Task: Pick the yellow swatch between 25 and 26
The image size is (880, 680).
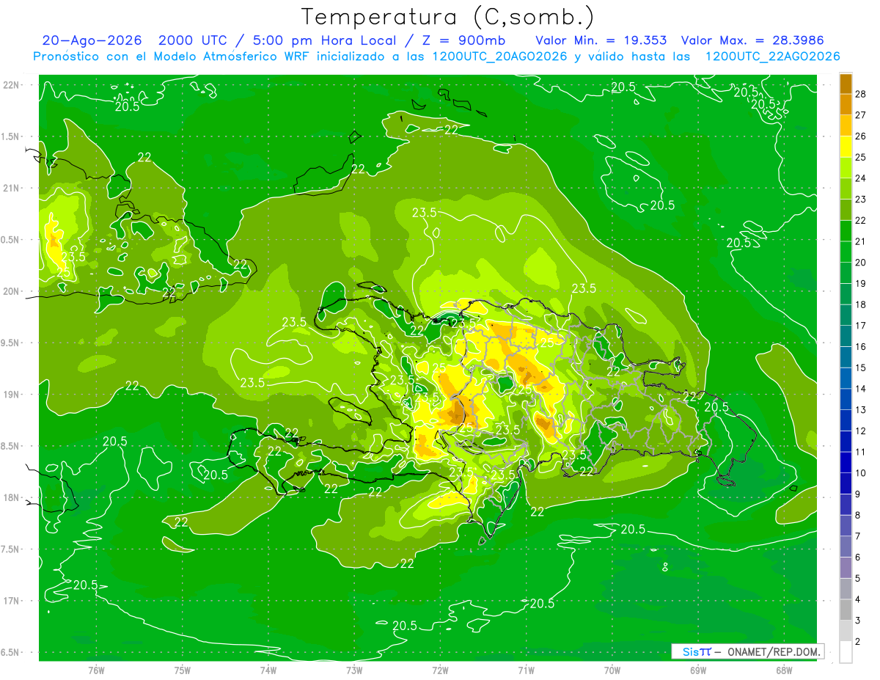Action: tap(846, 147)
